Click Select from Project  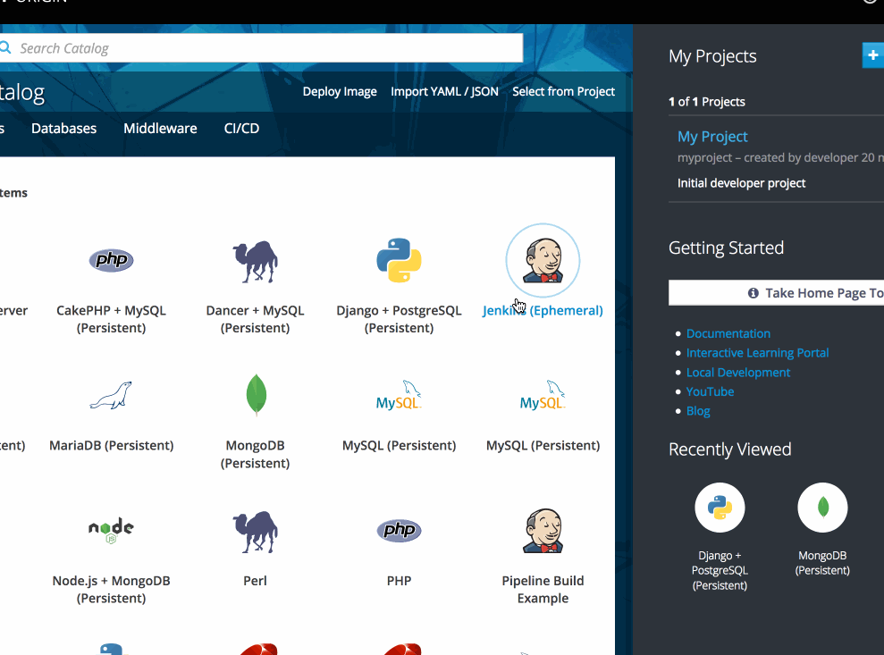click(563, 91)
